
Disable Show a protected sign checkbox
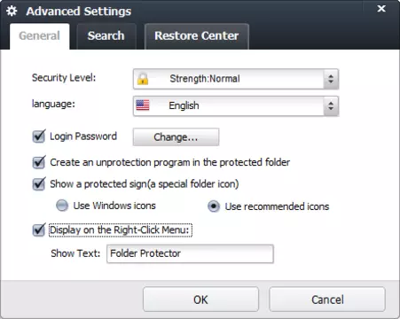coord(39,184)
